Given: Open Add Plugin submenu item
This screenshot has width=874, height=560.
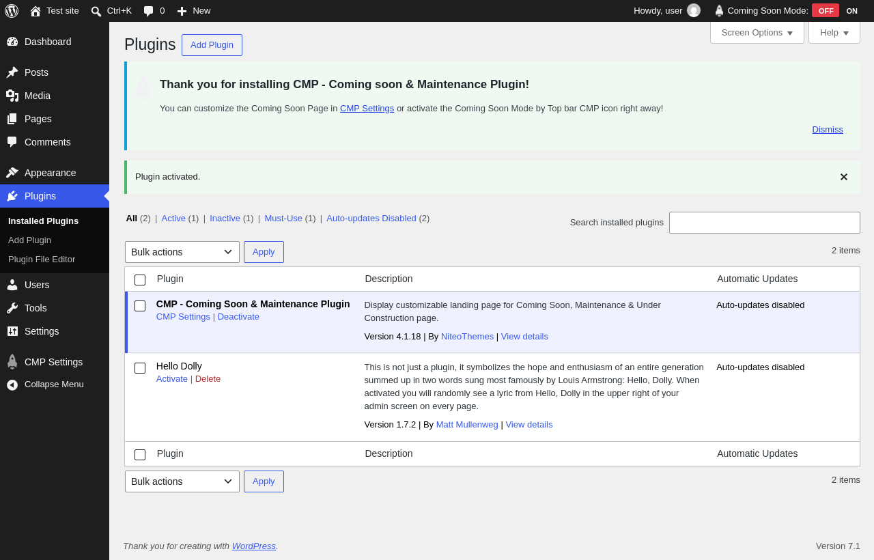Looking at the screenshot, I should (29, 240).
